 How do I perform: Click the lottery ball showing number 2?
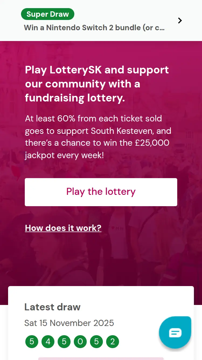(113, 342)
